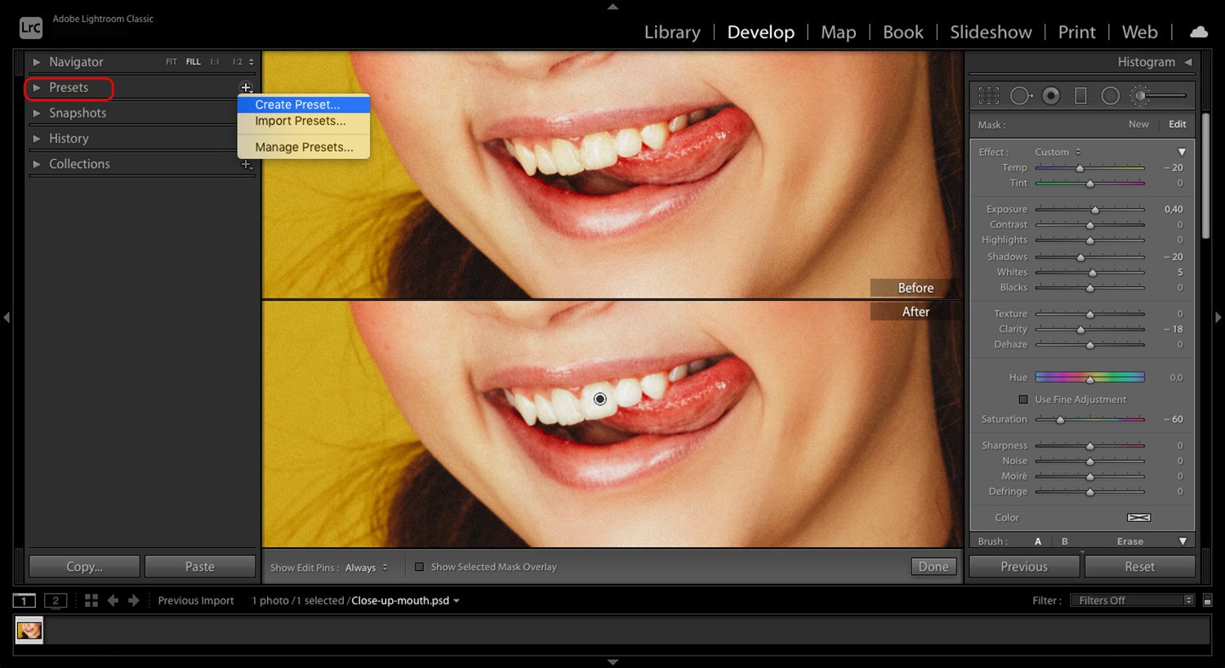Screen dimensions: 1225x668
Task: Click the Reset button
Action: pos(1140,566)
